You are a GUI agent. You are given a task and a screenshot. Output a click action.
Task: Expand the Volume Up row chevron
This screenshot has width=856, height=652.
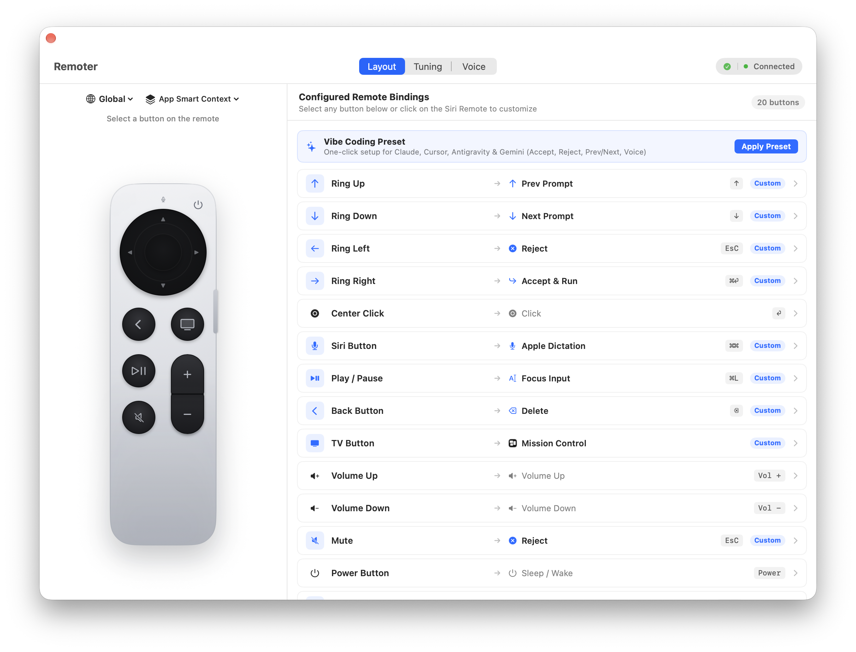click(x=795, y=476)
